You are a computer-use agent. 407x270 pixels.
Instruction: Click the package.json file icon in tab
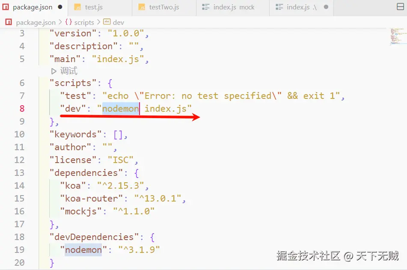pos(6,7)
